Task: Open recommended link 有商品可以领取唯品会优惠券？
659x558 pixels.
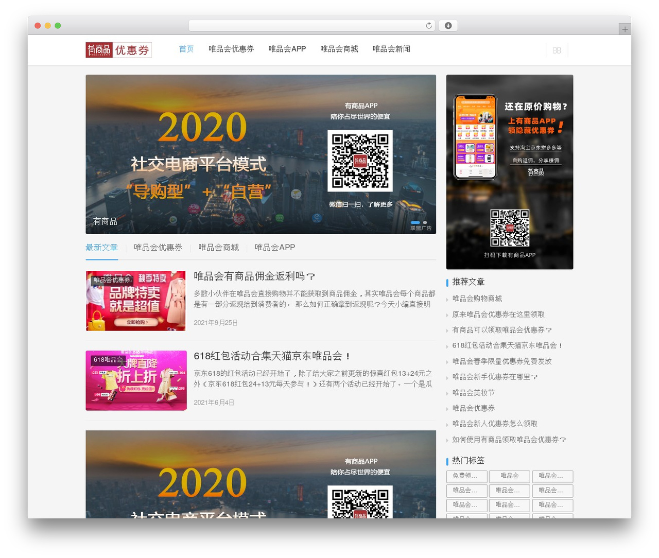Action: point(502,330)
